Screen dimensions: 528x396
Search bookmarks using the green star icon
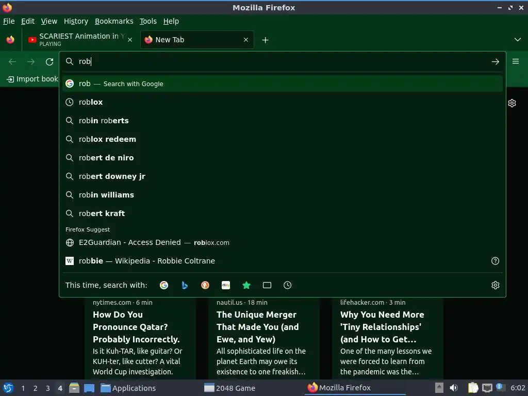pyautogui.click(x=246, y=285)
